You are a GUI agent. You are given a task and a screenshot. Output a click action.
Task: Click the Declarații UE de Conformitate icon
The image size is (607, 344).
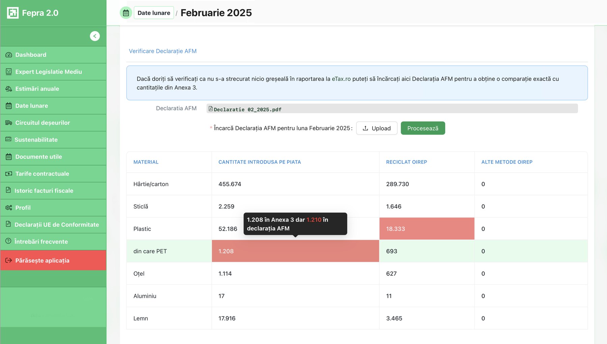[x=8, y=224]
